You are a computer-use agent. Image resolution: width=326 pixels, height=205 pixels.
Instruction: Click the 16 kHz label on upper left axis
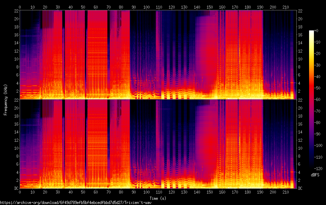pyautogui.click(x=16, y=35)
